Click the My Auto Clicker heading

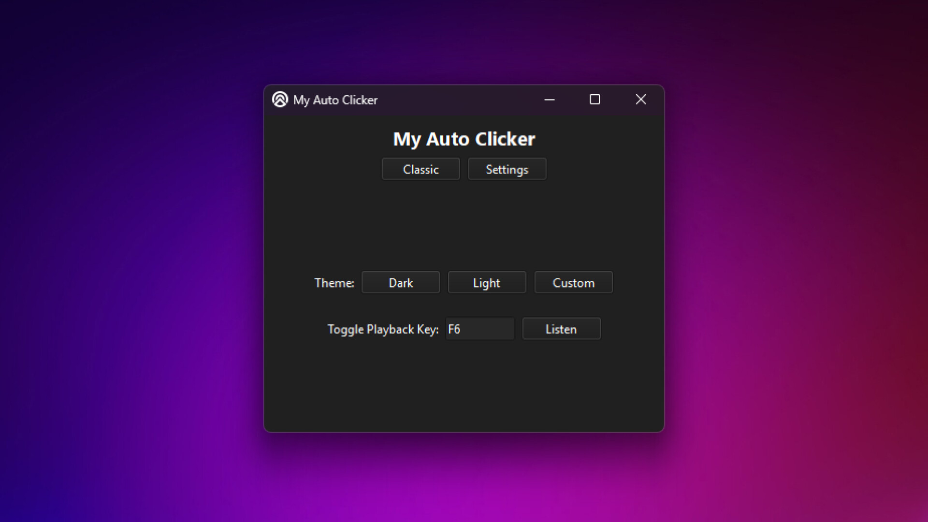coord(464,139)
